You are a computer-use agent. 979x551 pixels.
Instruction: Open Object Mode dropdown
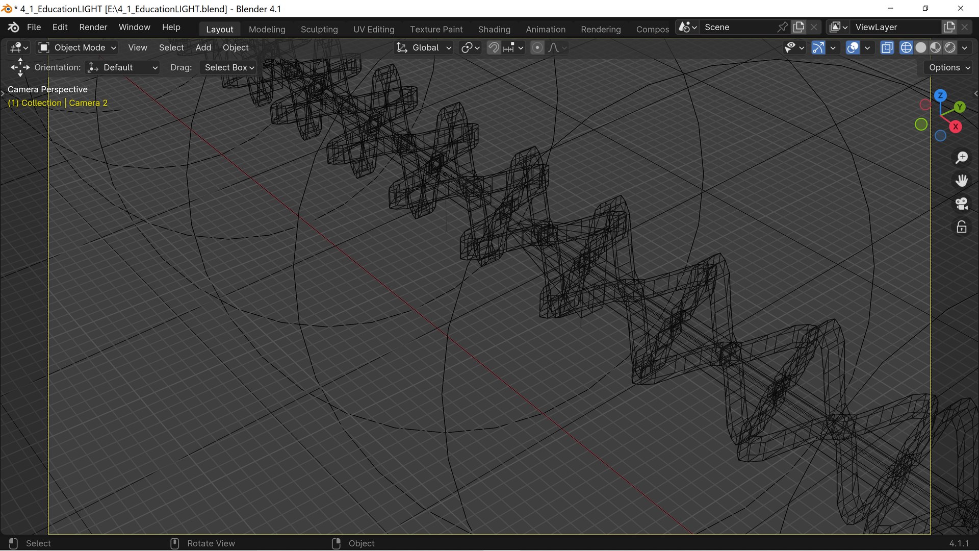pyautogui.click(x=78, y=47)
